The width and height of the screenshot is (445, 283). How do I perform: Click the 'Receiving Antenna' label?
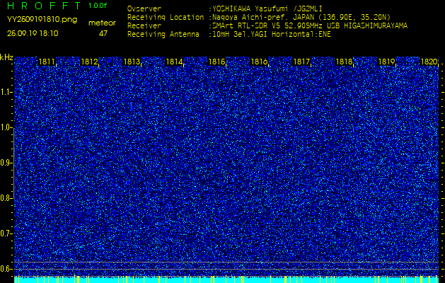(163, 35)
